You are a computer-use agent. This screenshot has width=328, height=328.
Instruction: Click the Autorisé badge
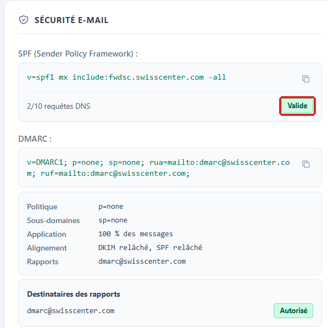[x=293, y=310]
